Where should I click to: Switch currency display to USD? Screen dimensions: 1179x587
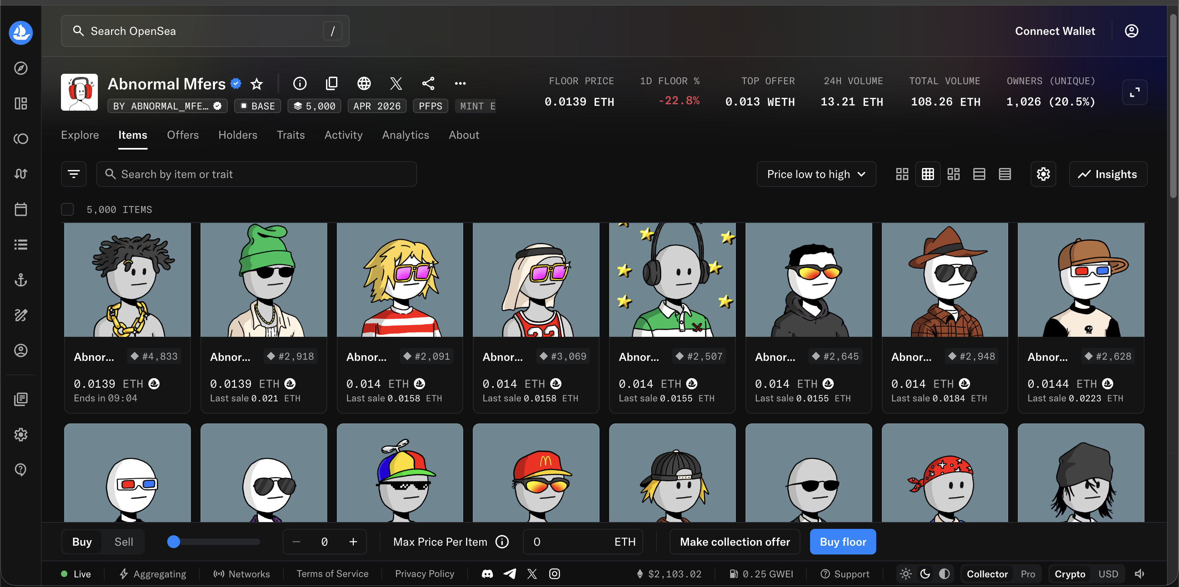point(1108,574)
